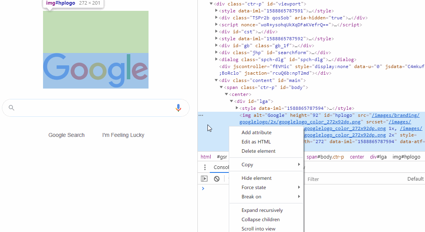Open the Break on submenu
This screenshot has height=232, width=425.
click(x=266, y=196)
